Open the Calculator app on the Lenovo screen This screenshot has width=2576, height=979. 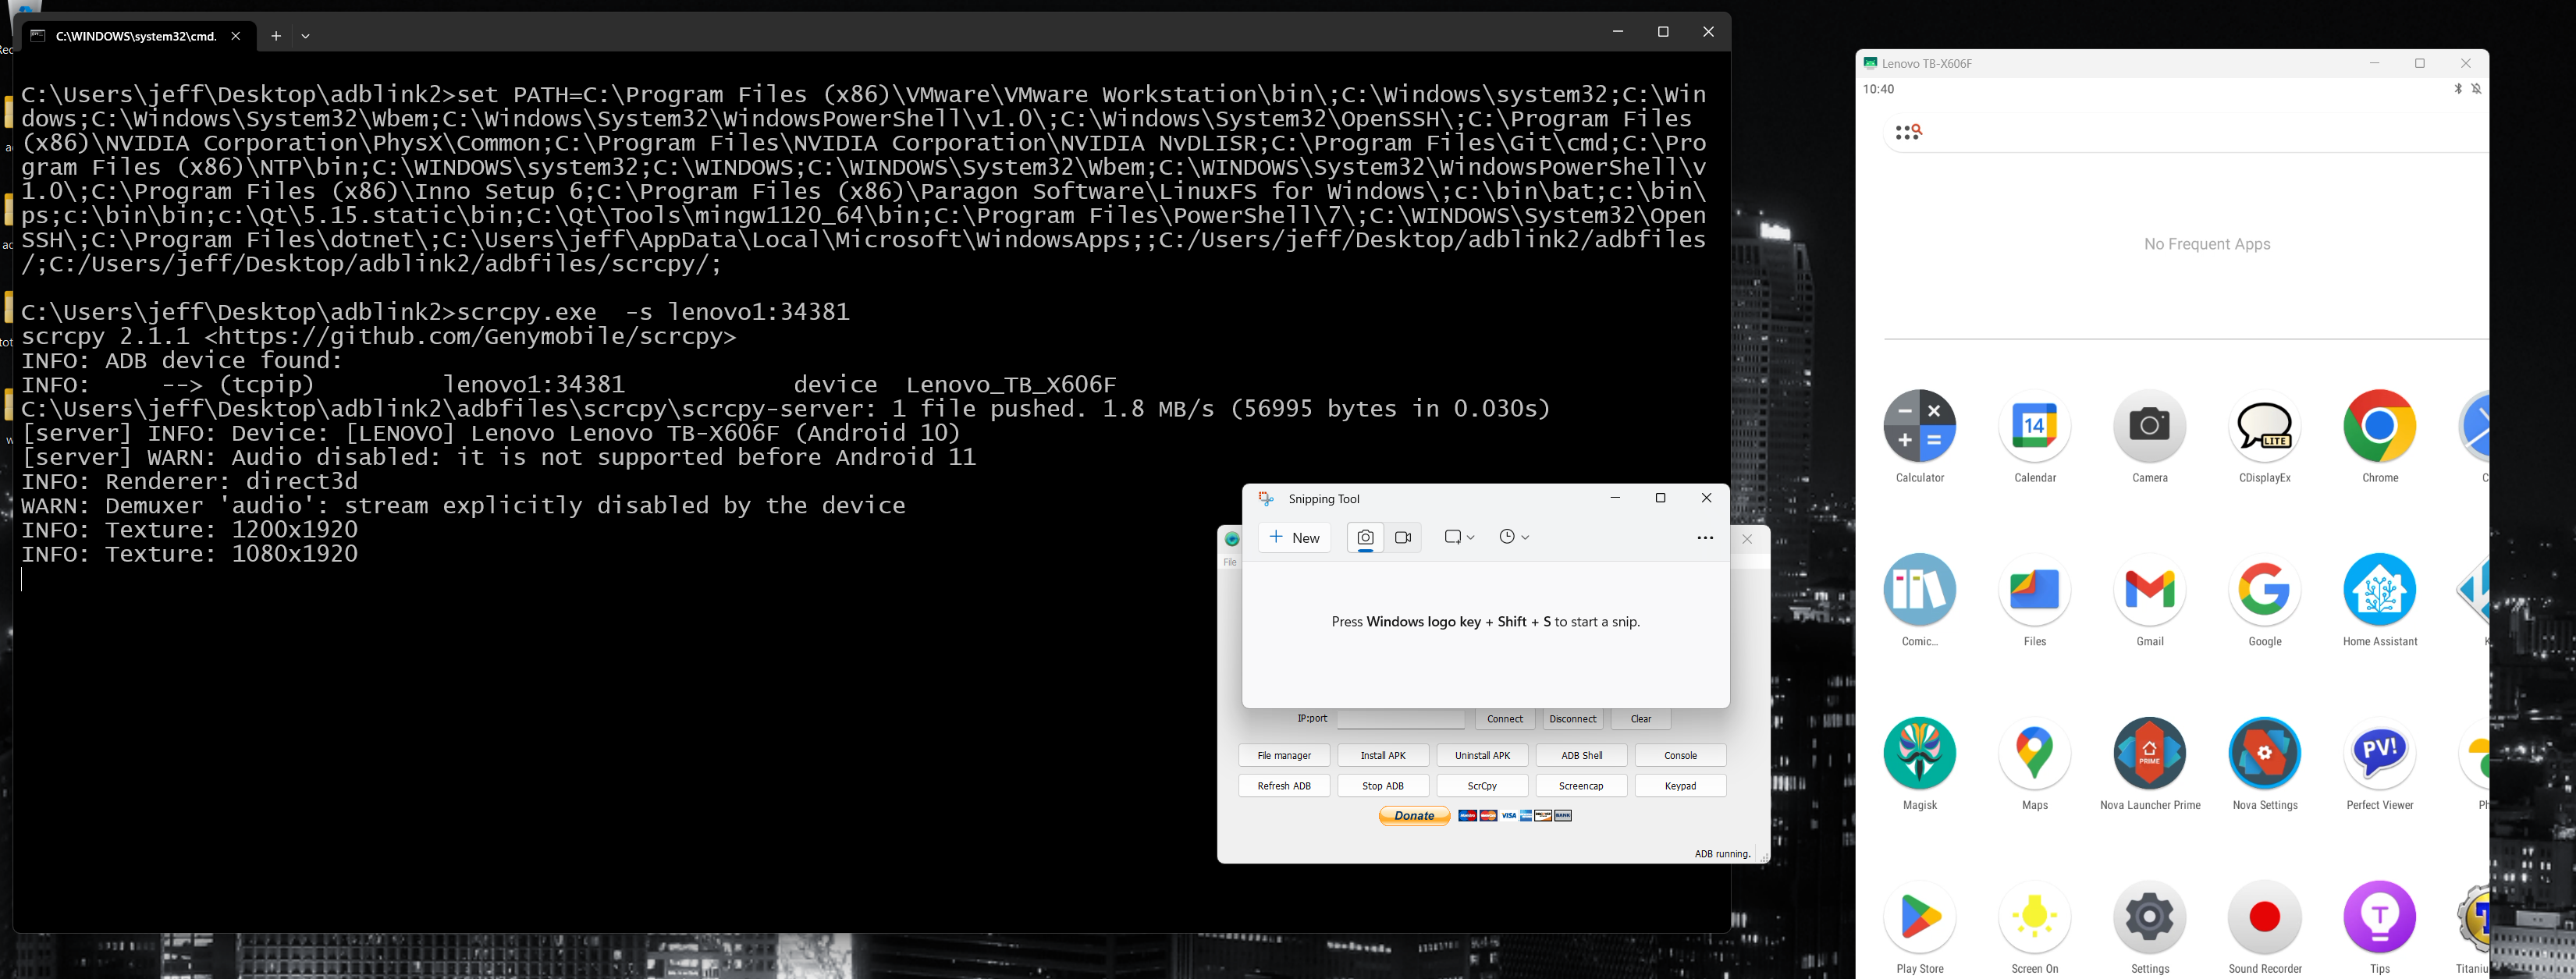tap(1919, 426)
